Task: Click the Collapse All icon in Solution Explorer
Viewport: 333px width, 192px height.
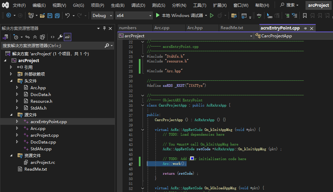Action: click(35, 37)
